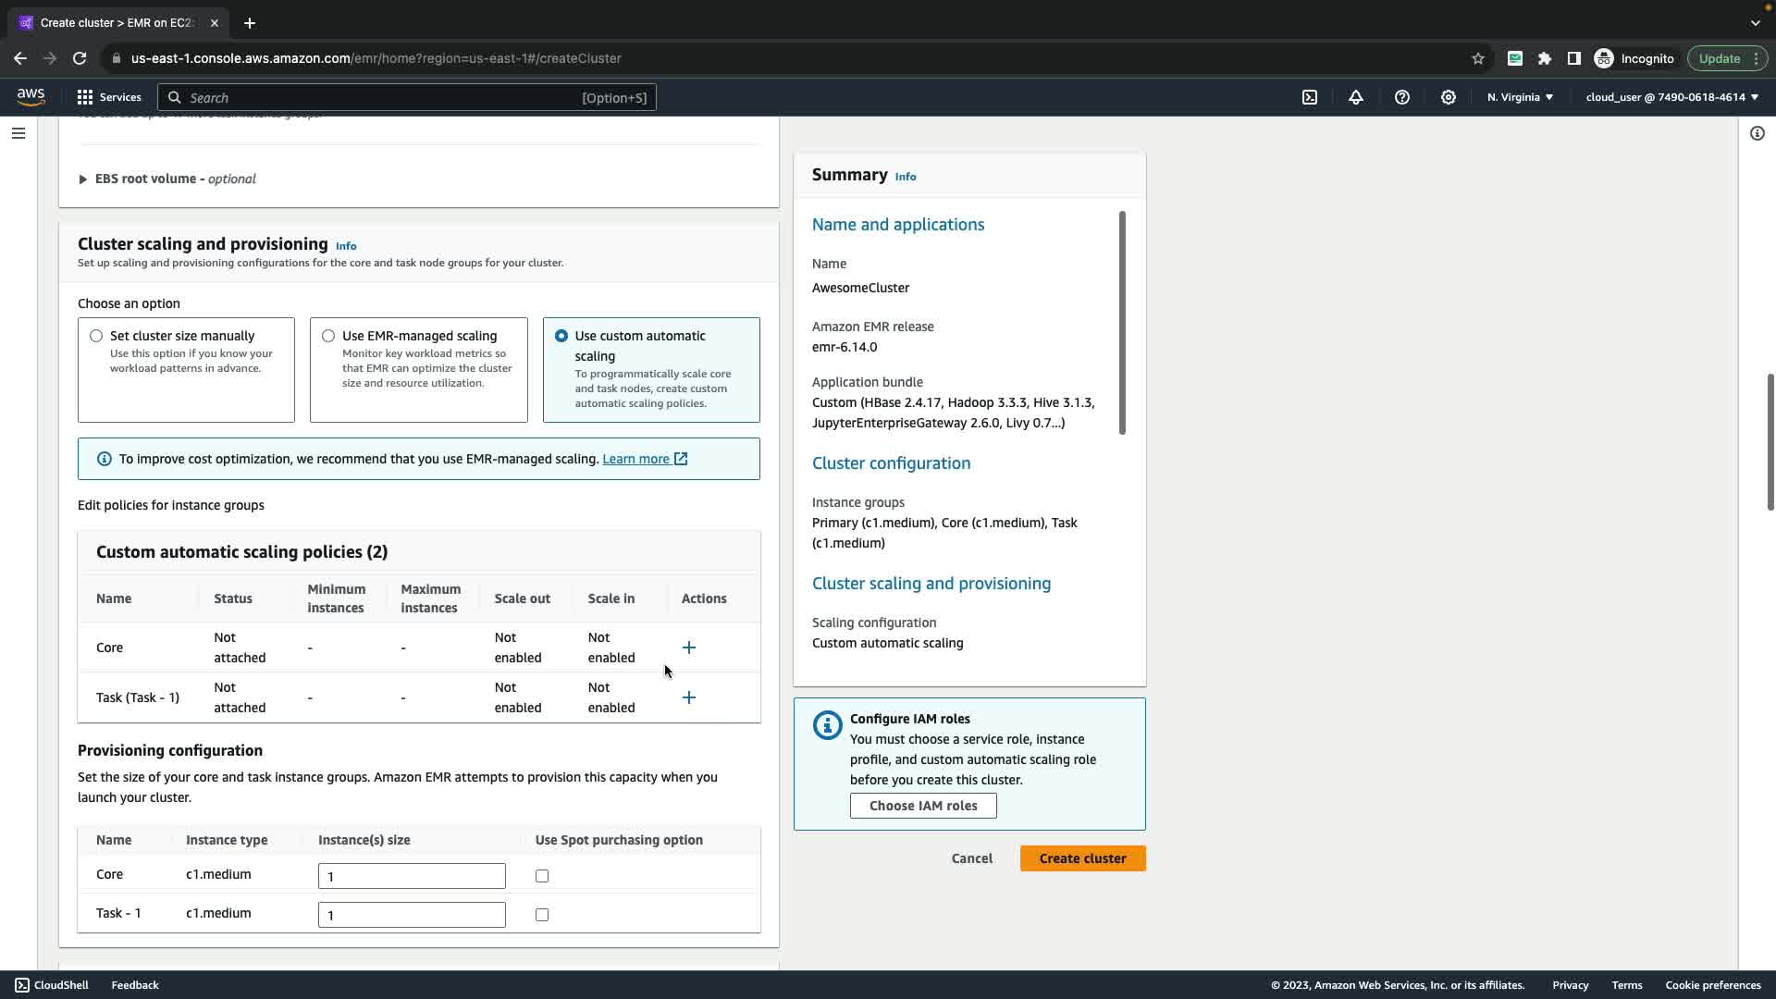This screenshot has width=1776, height=999.
Task: Open AWS CloudShell icon in top navigation
Action: [1310, 97]
